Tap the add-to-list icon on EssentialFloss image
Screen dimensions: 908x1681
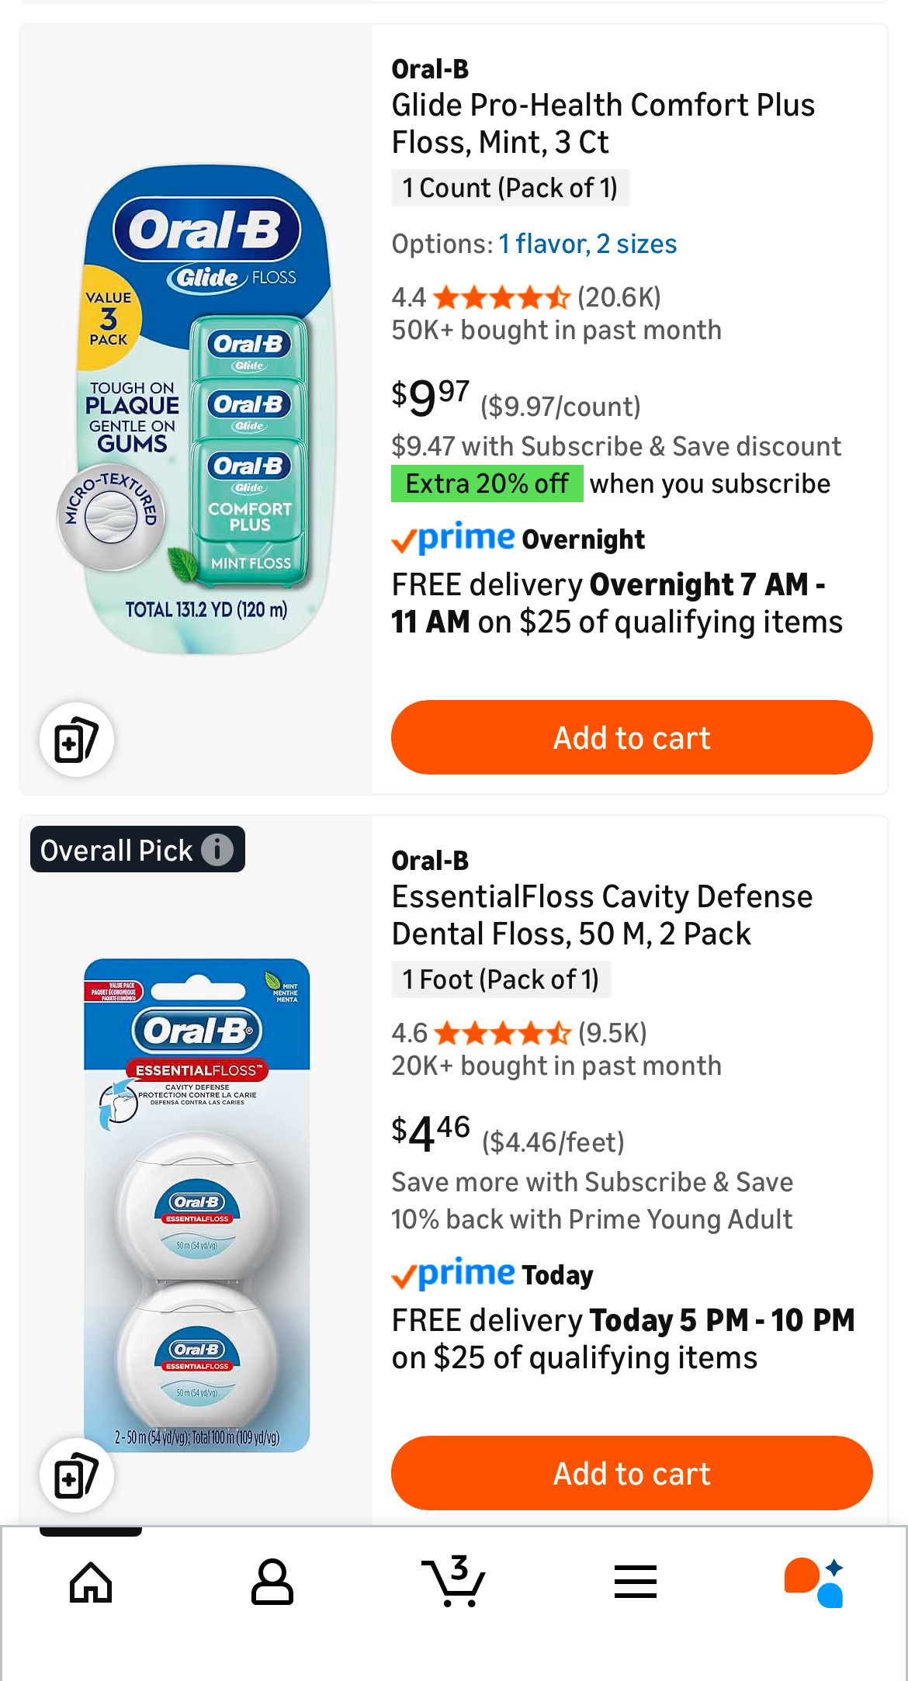77,1475
